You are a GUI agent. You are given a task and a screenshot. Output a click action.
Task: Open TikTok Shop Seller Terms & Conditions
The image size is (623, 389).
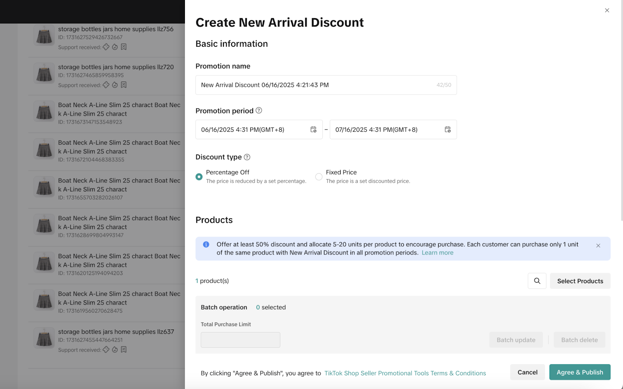click(x=405, y=373)
